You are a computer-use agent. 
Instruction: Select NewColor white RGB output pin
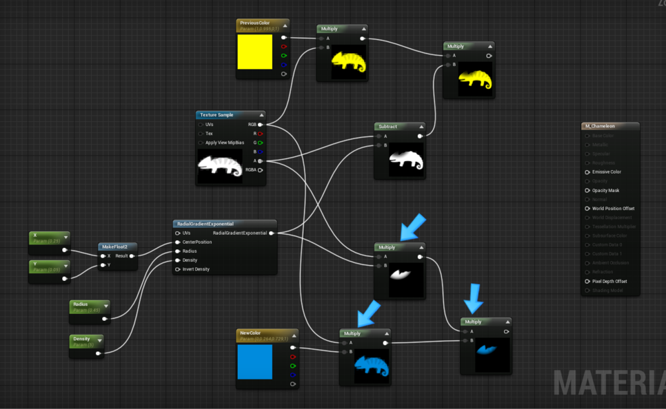coord(292,348)
